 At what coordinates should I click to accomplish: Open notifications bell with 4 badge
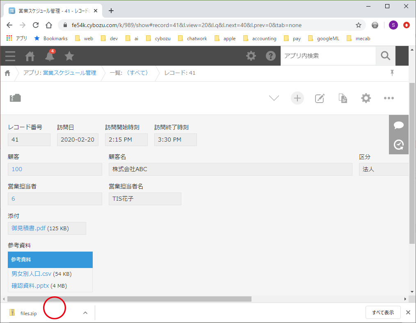50,55
